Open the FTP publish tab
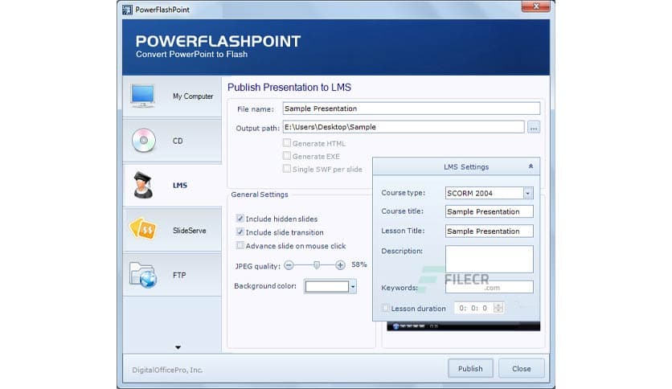 coord(172,275)
